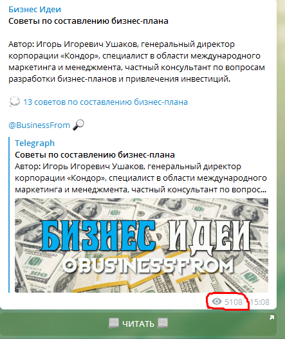Viewport: 285px width, 339px height.
Task: Open the Бизнес Идеи channel name
Action: tap(35, 10)
